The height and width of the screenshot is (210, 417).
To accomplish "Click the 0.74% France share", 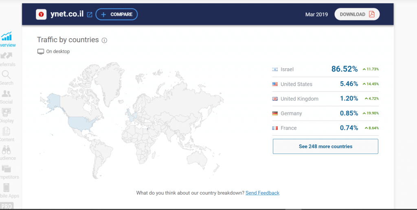I will [x=349, y=128].
